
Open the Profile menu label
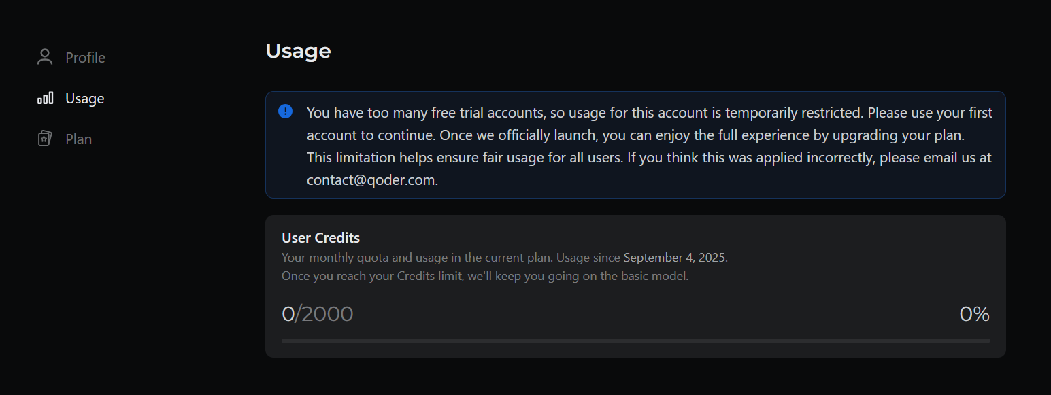click(85, 58)
